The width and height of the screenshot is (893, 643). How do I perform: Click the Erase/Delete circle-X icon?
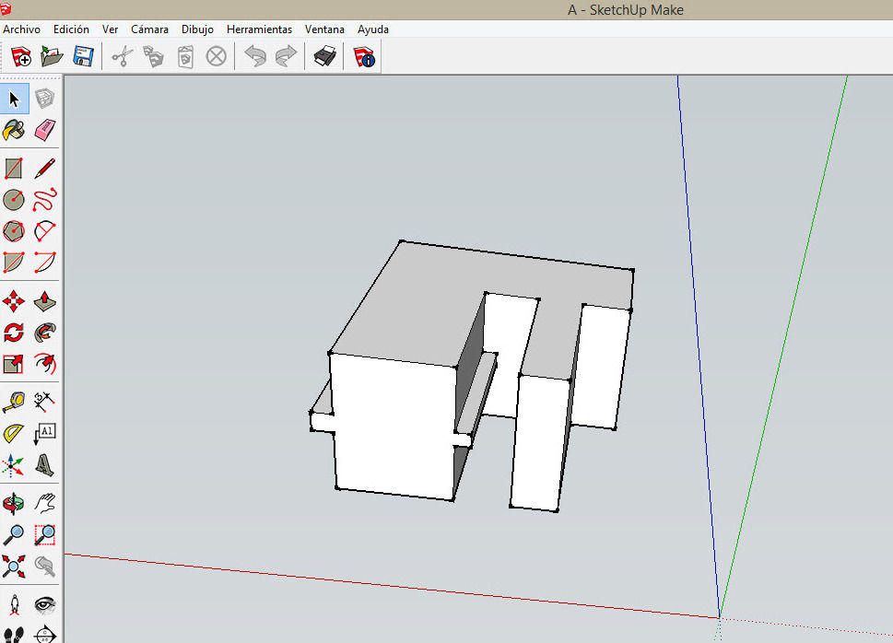(216, 56)
